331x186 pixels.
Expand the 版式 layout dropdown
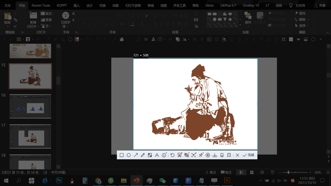48,13
